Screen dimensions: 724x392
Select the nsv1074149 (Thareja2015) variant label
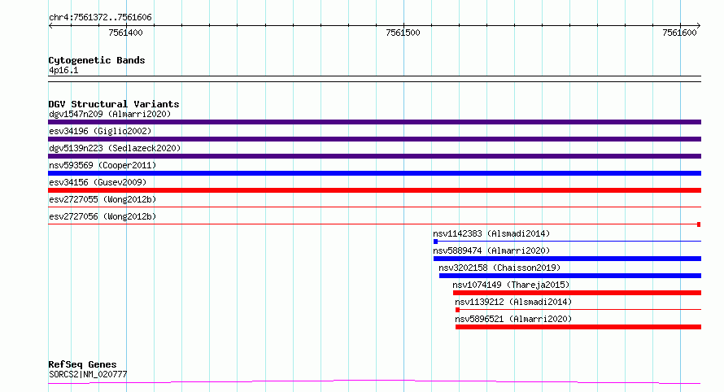pos(511,285)
